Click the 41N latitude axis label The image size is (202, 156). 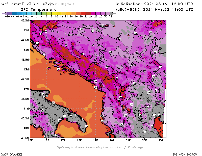click(x=26, y=109)
